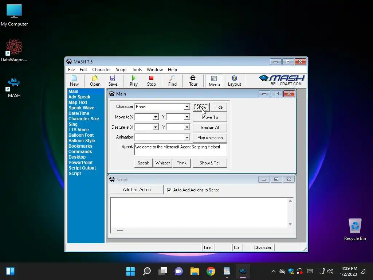Click the Move To button
This screenshot has height=280, width=373.
210,117
